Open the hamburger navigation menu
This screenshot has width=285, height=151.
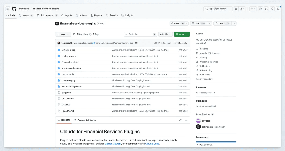8,9
